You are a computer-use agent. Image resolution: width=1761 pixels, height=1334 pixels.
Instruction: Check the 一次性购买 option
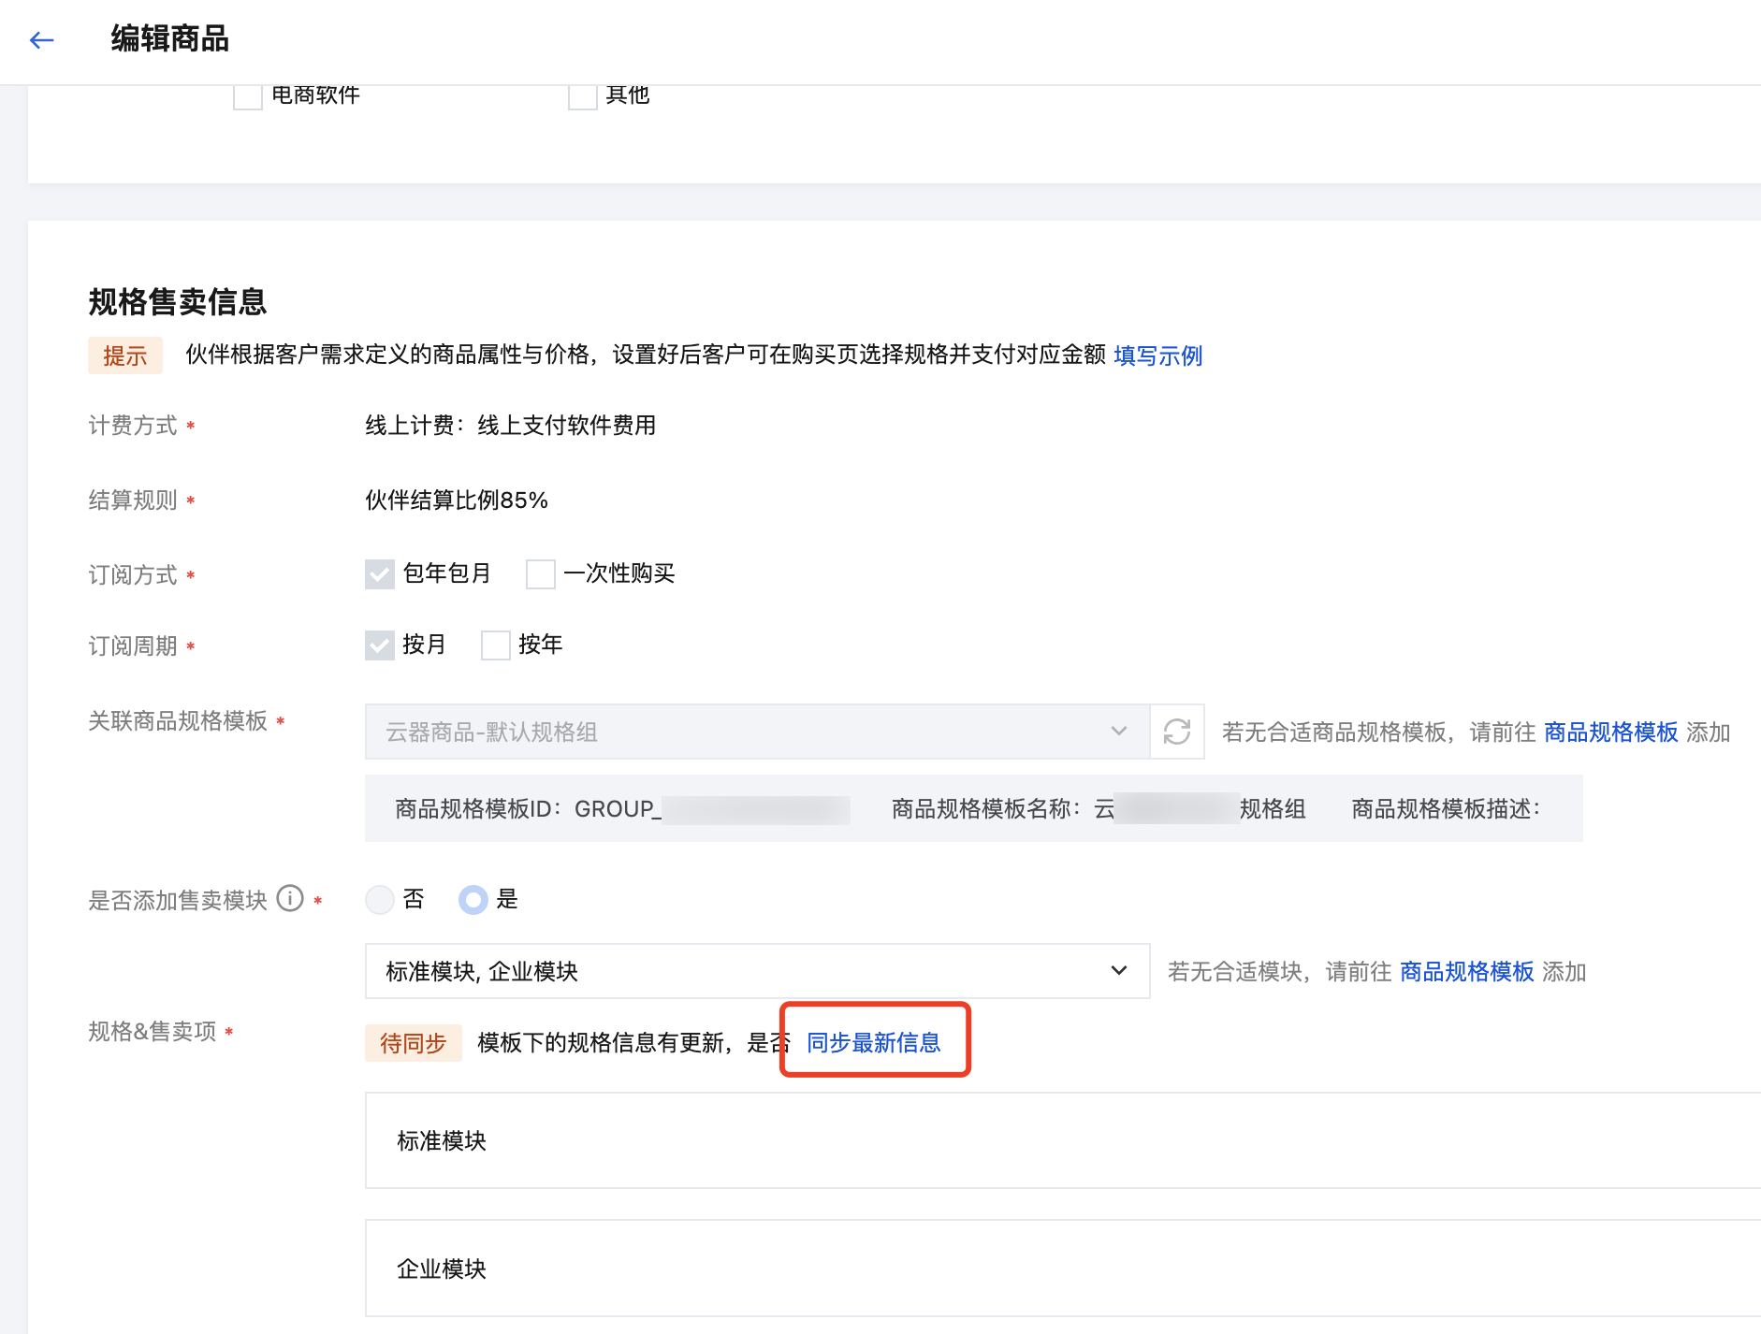tap(541, 574)
